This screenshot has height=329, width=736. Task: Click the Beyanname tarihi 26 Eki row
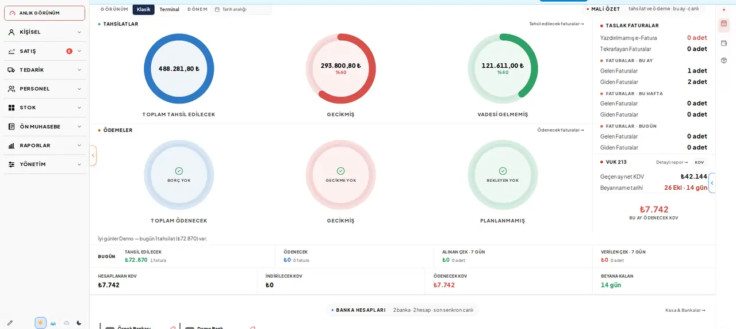tap(654, 188)
